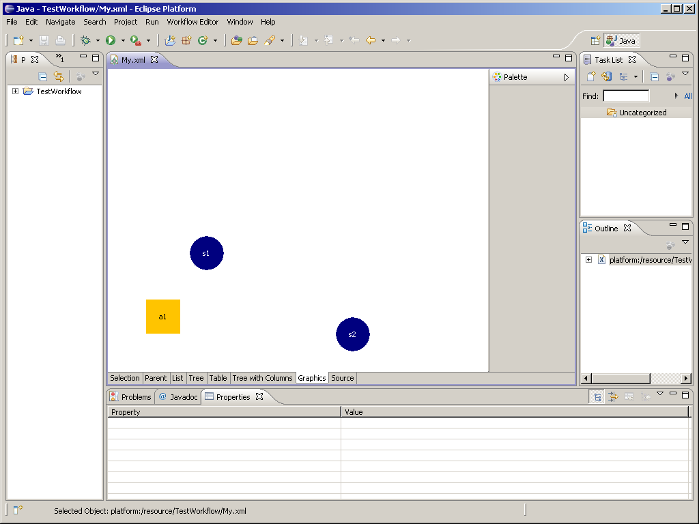Viewport: 699px width, 524px height.
Task: Open the Workflow Editor menu
Action: pos(192,22)
